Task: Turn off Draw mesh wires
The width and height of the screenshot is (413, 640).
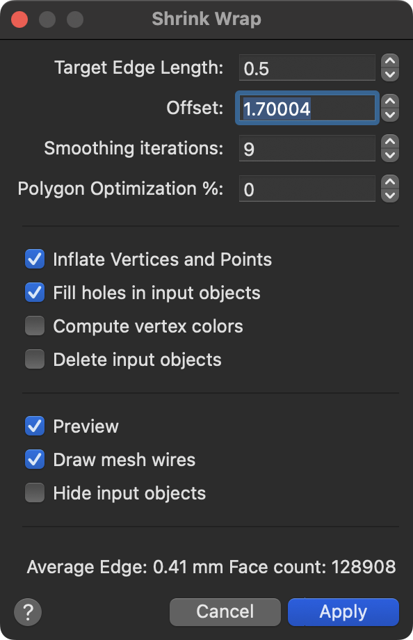Action: [x=35, y=460]
